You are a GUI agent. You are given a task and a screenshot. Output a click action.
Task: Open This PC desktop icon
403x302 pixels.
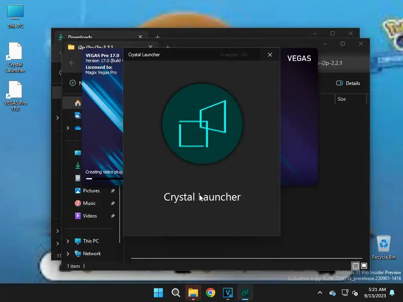[x=15, y=16]
